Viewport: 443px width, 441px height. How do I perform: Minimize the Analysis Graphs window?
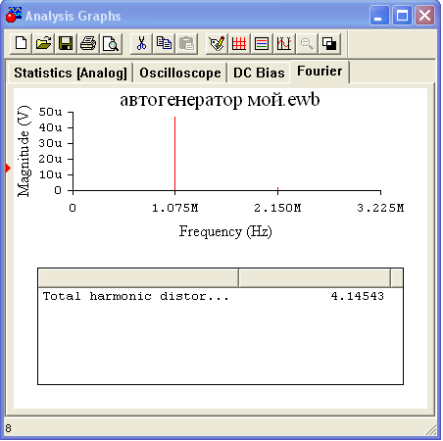click(x=379, y=16)
